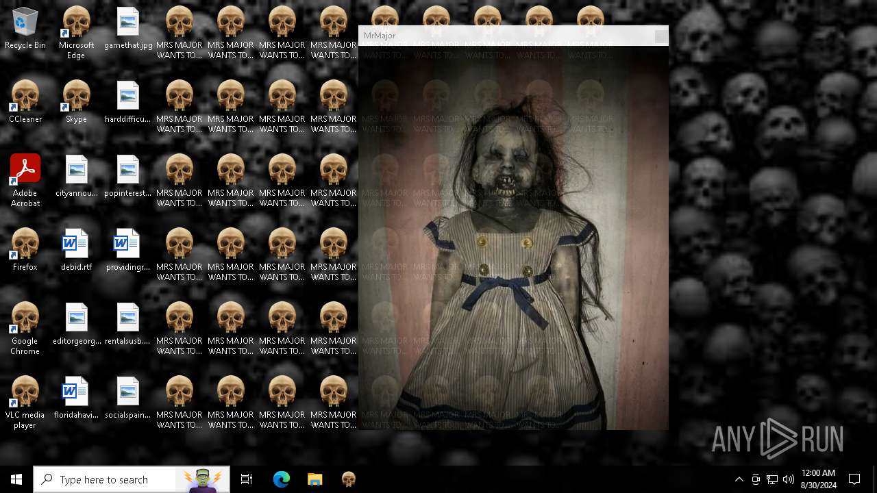Viewport: 877px width, 493px height.
Task: Select the floridahavi... Word document
Action: [76, 399]
